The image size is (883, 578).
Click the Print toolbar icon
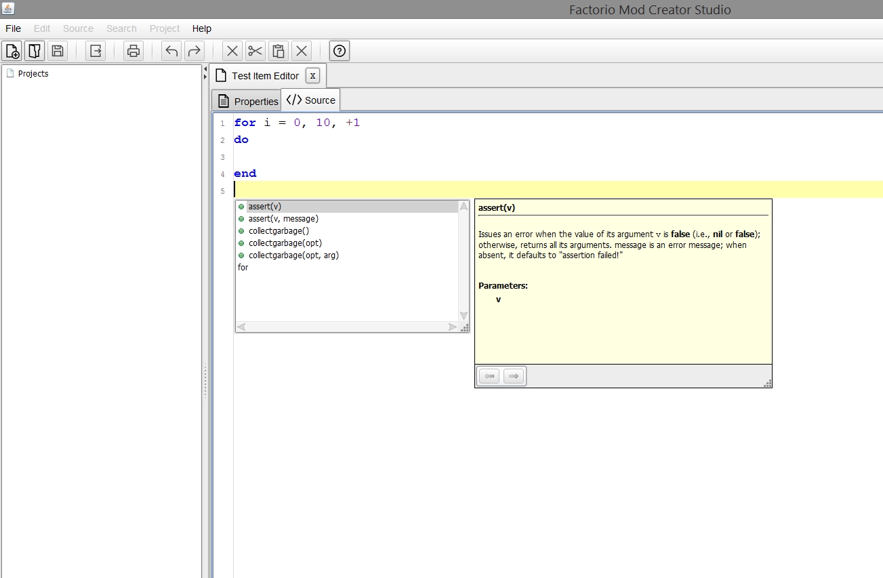tap(134, 51)
